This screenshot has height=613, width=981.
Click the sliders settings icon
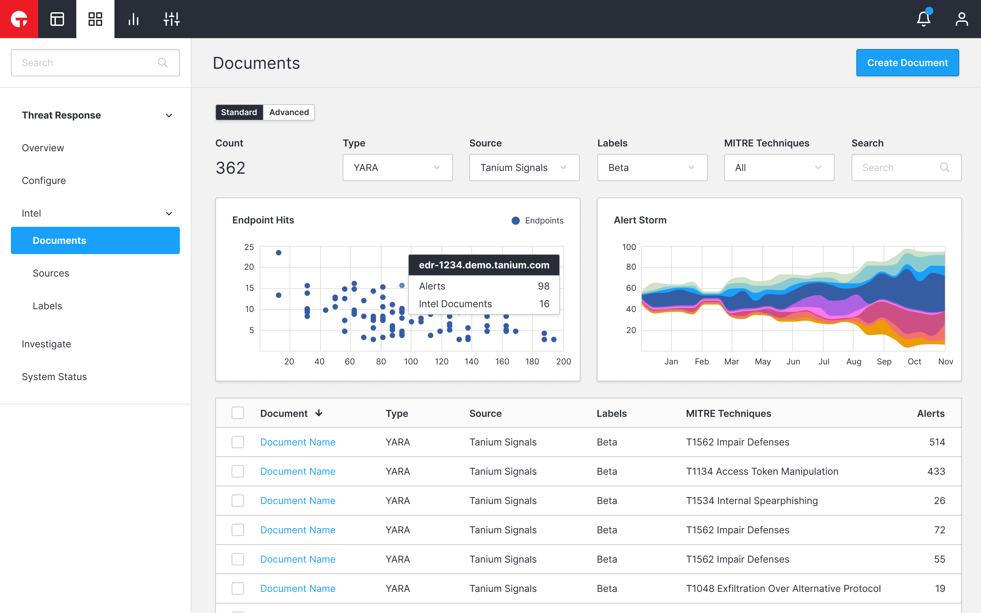click(x=171, y=19)
